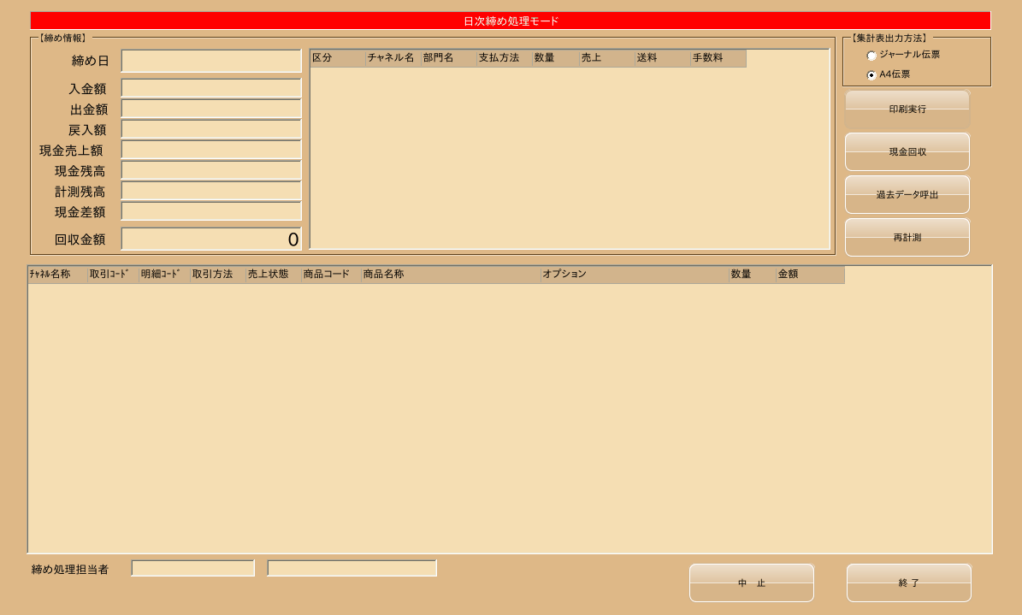Click the second, wider 締め処理担当者 box
The width and height of the screenshot is (1022, 615).
(x=352, y=568)
